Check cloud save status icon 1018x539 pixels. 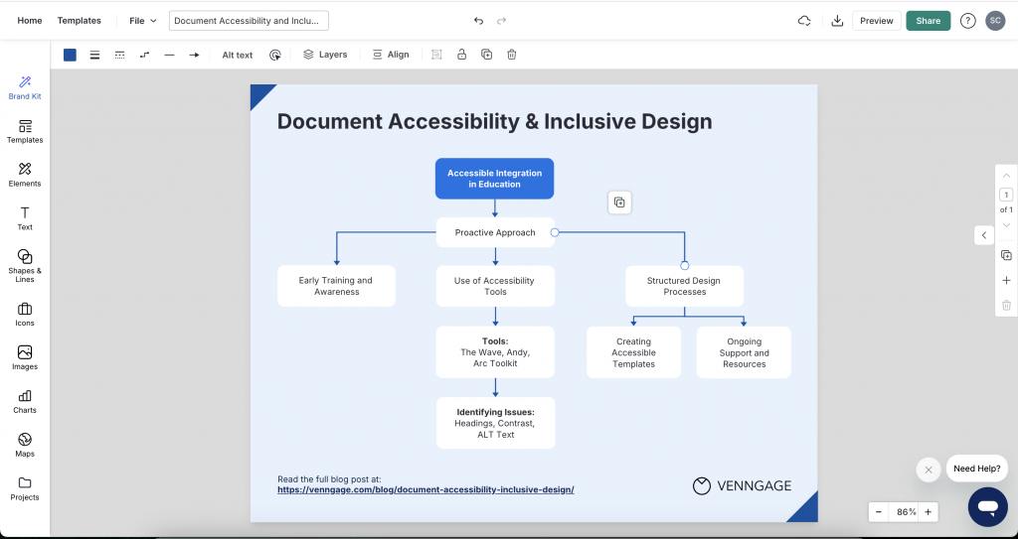[803, 21]
